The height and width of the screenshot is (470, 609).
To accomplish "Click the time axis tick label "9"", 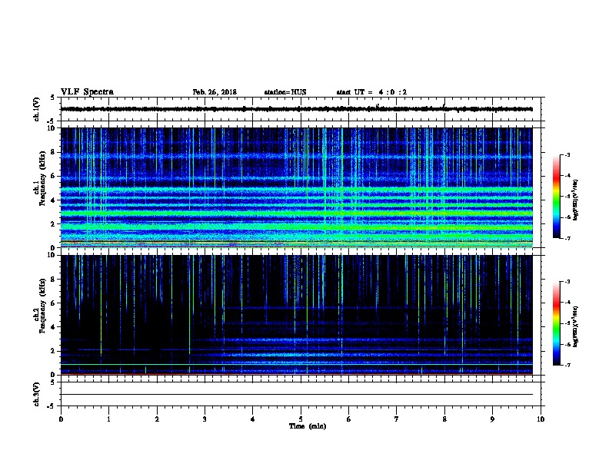I will click(492, 419).
